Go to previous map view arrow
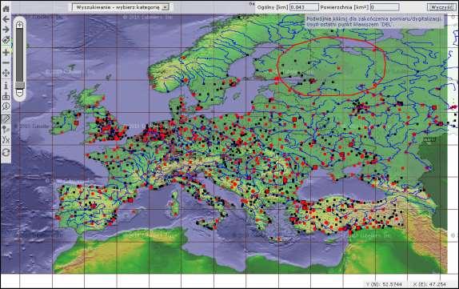Image resolution: width=459 pixels, height=289 pixels. [x=6, y=19]
